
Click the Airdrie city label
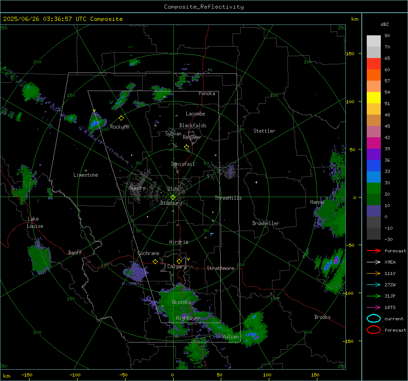(x=179, y=242)
